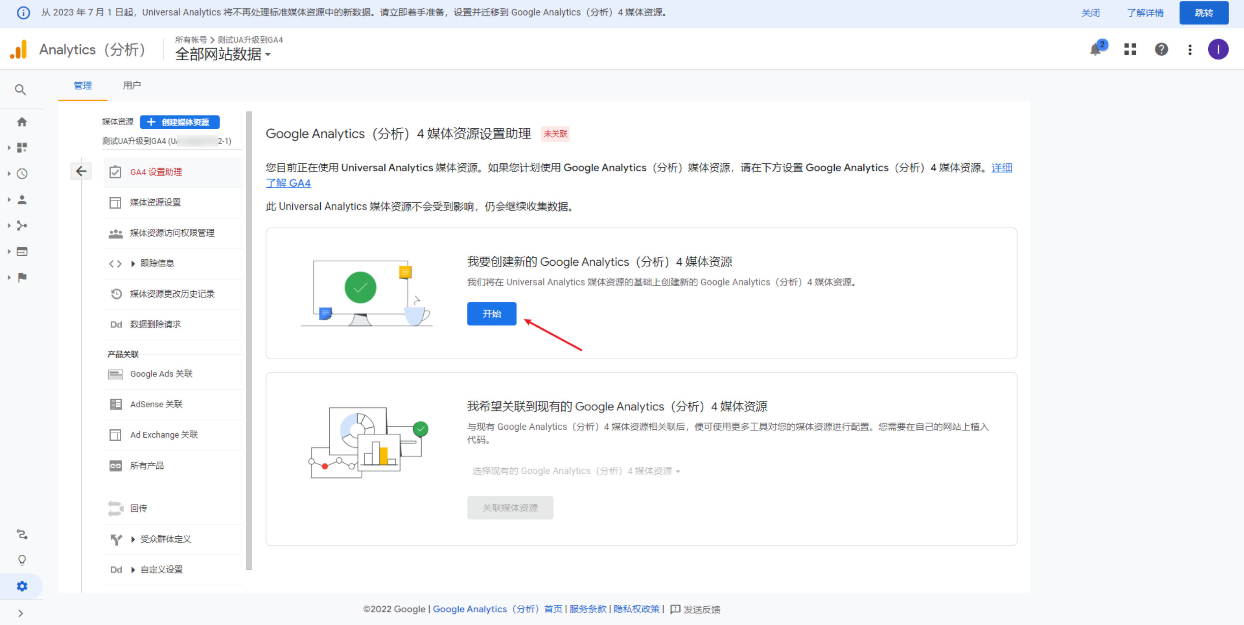Open the purple account avatar

1218,49
